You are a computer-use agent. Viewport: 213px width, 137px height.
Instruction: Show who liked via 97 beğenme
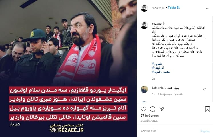click(150, 116)
